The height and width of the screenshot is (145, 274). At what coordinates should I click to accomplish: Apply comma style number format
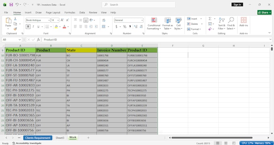pyautogui.click(x=130, y=27)
